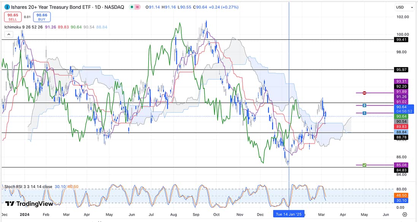Click the 99.41 horizontal line price label
Screen dimensions: 418x222
[401, 40]
